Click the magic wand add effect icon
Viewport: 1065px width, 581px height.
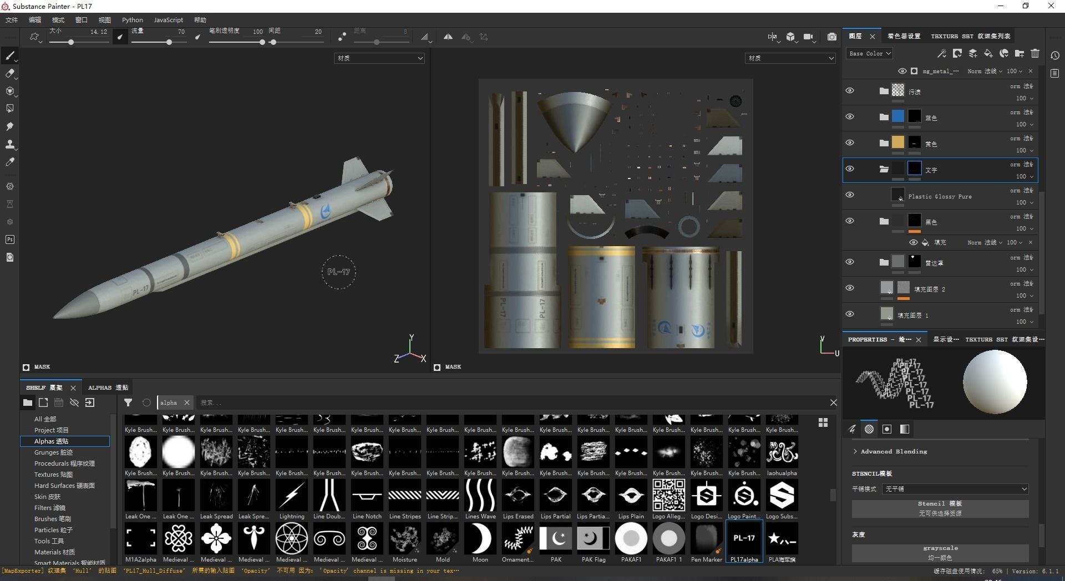click(941, 53)
